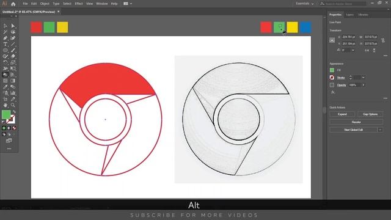The image size is (391, 220).
Task: Click the Start Global Edit button
Action: [x=353, y=130]
